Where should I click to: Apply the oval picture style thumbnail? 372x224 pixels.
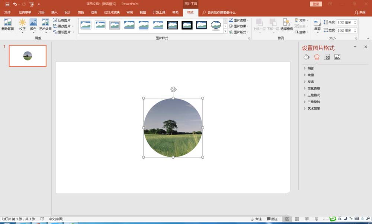(x=216, y=25)
